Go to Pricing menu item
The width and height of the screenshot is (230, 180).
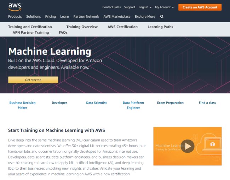(x=51, y=17)
